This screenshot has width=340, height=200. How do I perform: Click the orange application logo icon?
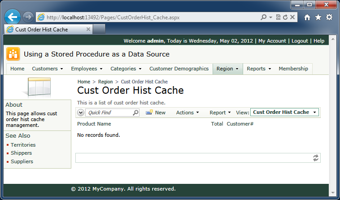tap(13, 54)
